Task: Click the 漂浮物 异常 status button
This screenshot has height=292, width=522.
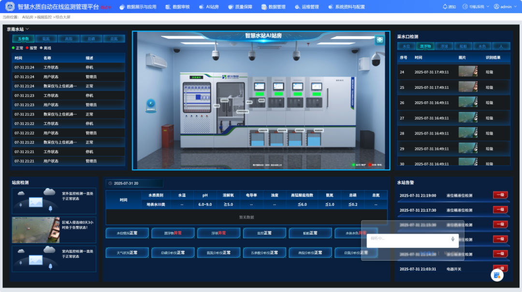Action: click(173, 233)
